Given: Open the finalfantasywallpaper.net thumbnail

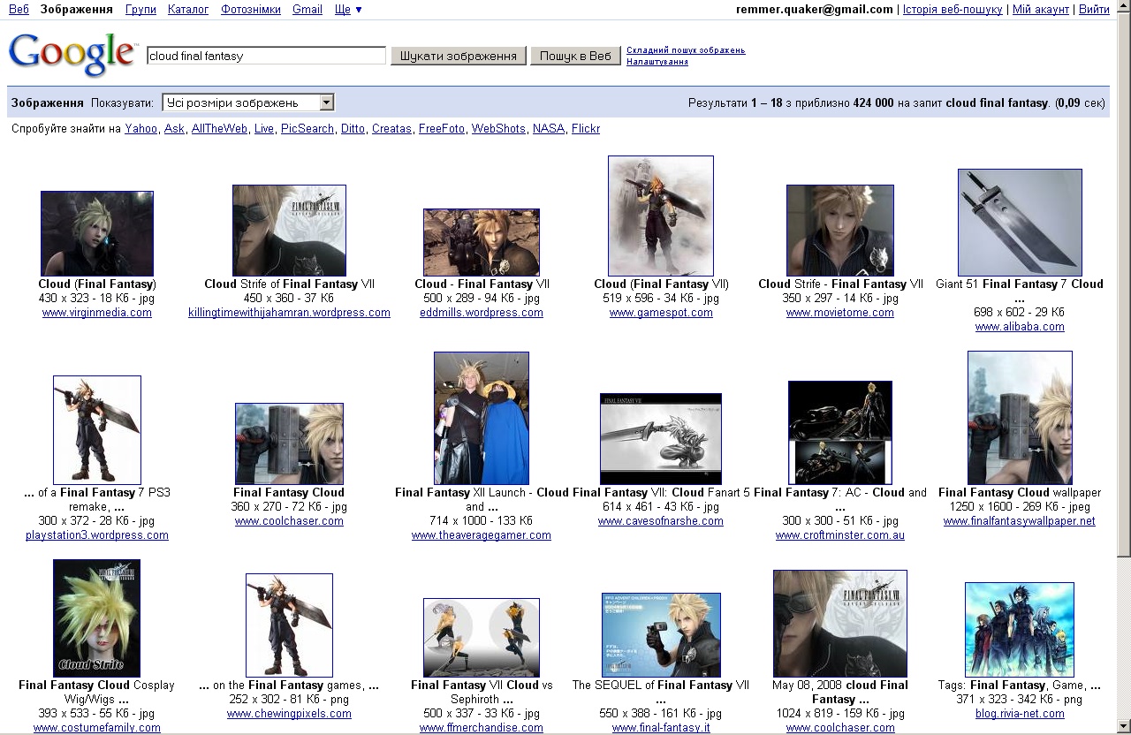Looking at the screenshot, I should pyautogui.click(x=1020, y=418).
